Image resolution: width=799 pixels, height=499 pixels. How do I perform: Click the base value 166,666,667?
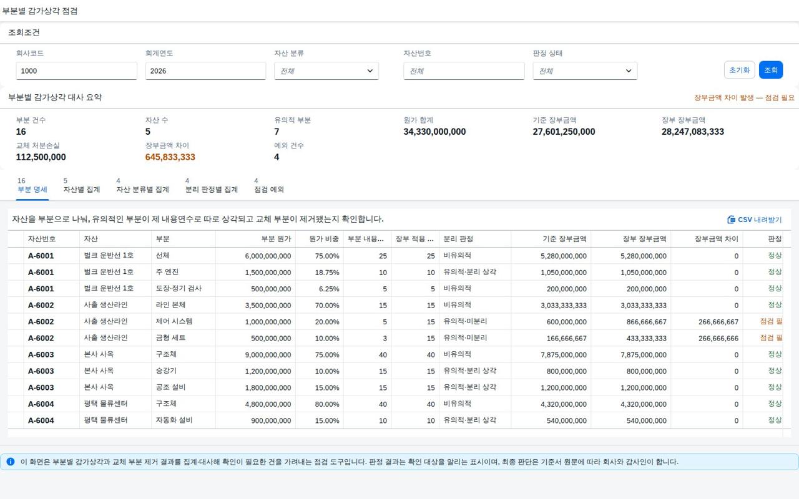point(567,339)
